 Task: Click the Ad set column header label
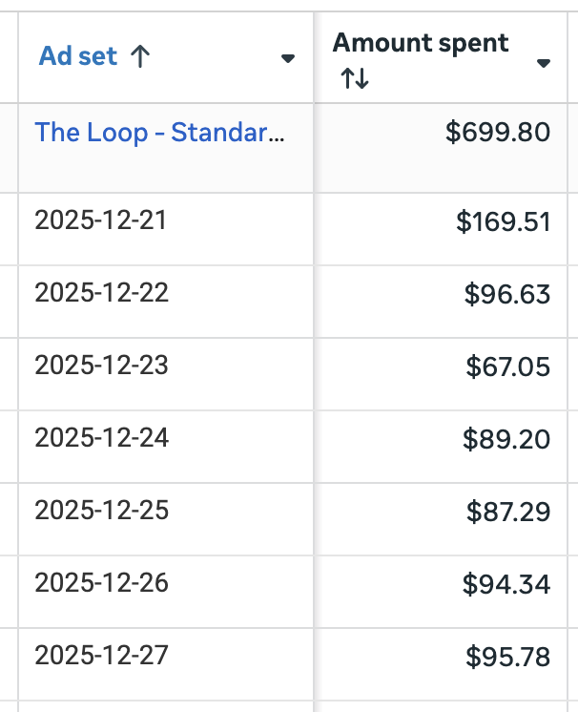point(78,57)
